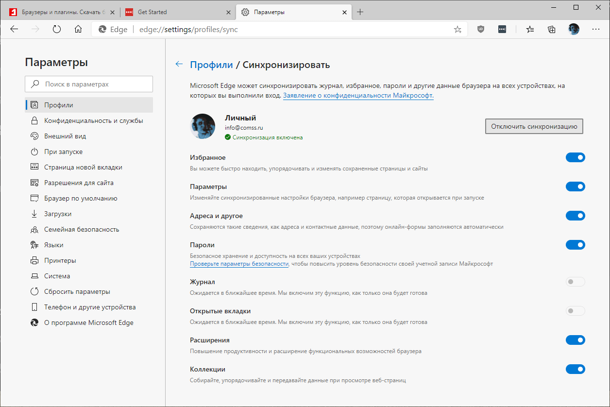This screenshot has width=610, height=407.
Task: Open the Collections panel icon
Action: pos(551,29)
